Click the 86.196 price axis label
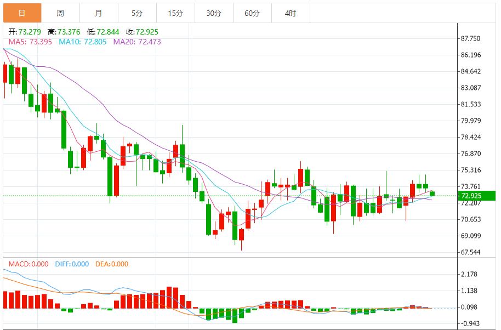The height and width of the screenshot is (330, 501). (x=470, y=55)
